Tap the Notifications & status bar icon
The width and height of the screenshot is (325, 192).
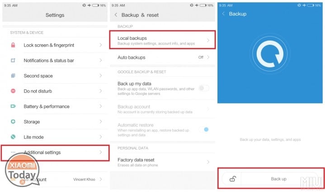coord(13,60)
